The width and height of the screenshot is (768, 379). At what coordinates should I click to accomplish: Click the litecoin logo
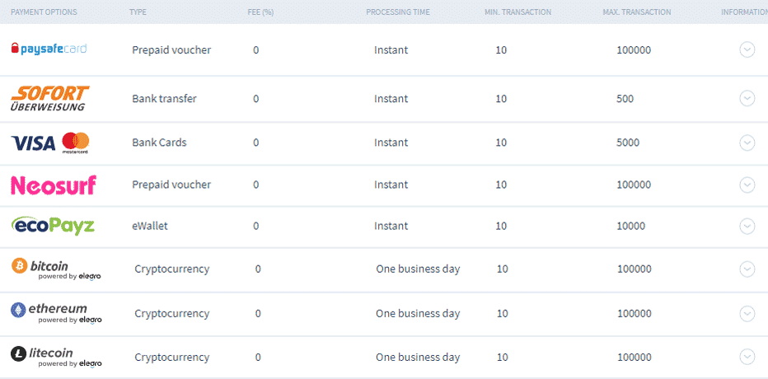(56, 357)
